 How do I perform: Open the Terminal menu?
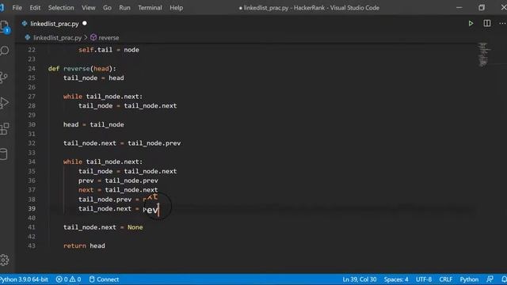click(x=150, y=8)
